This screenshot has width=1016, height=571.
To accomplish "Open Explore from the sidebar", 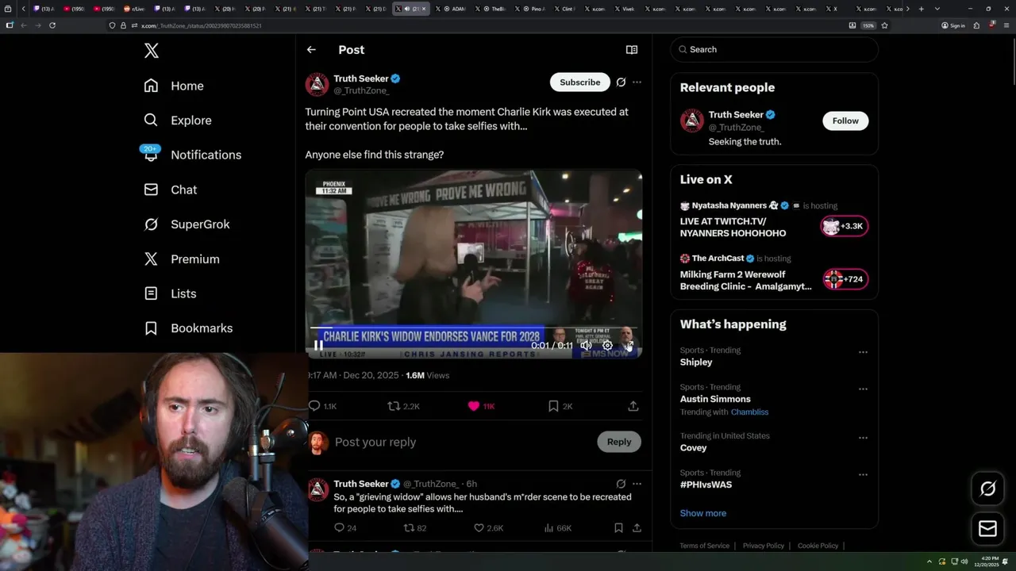I will tap(178, 121).
